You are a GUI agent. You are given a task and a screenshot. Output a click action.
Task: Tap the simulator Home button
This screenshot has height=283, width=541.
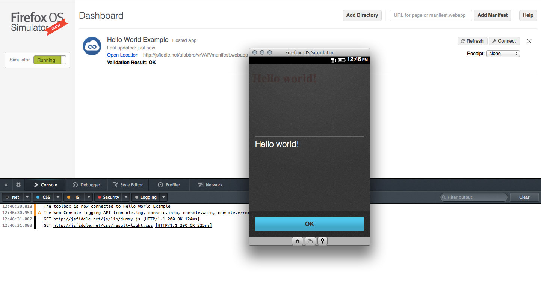click(297, 241)
